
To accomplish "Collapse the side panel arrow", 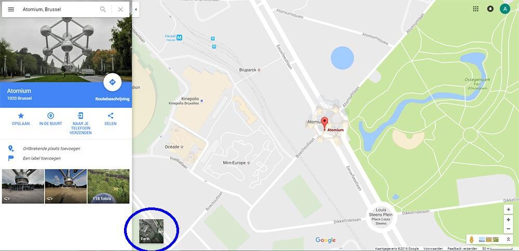I will (135, 9).
